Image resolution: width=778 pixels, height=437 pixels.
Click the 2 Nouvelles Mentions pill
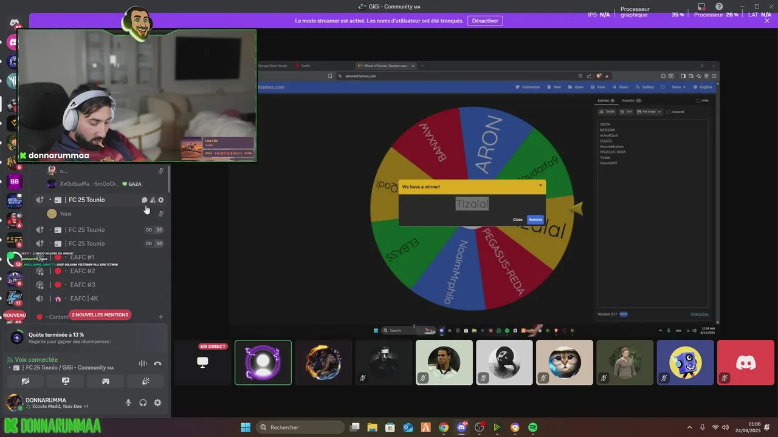pos(100,315)
